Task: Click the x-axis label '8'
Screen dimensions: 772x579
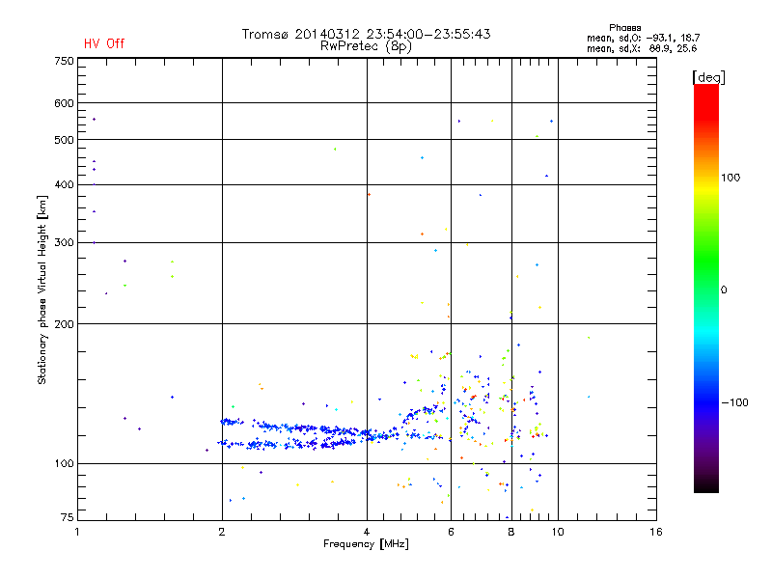Action: (511, 532)
